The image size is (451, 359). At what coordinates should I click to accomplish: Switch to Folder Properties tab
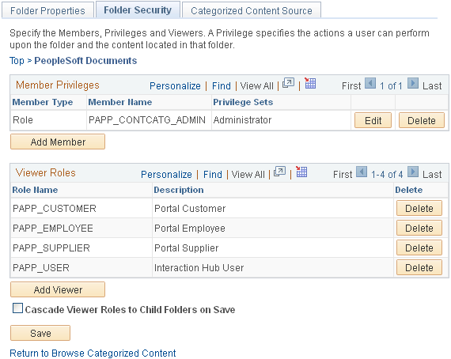pos(47,10)
